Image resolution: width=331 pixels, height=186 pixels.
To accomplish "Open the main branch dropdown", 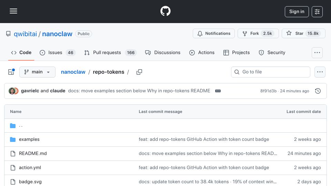I will coord(37,72).
